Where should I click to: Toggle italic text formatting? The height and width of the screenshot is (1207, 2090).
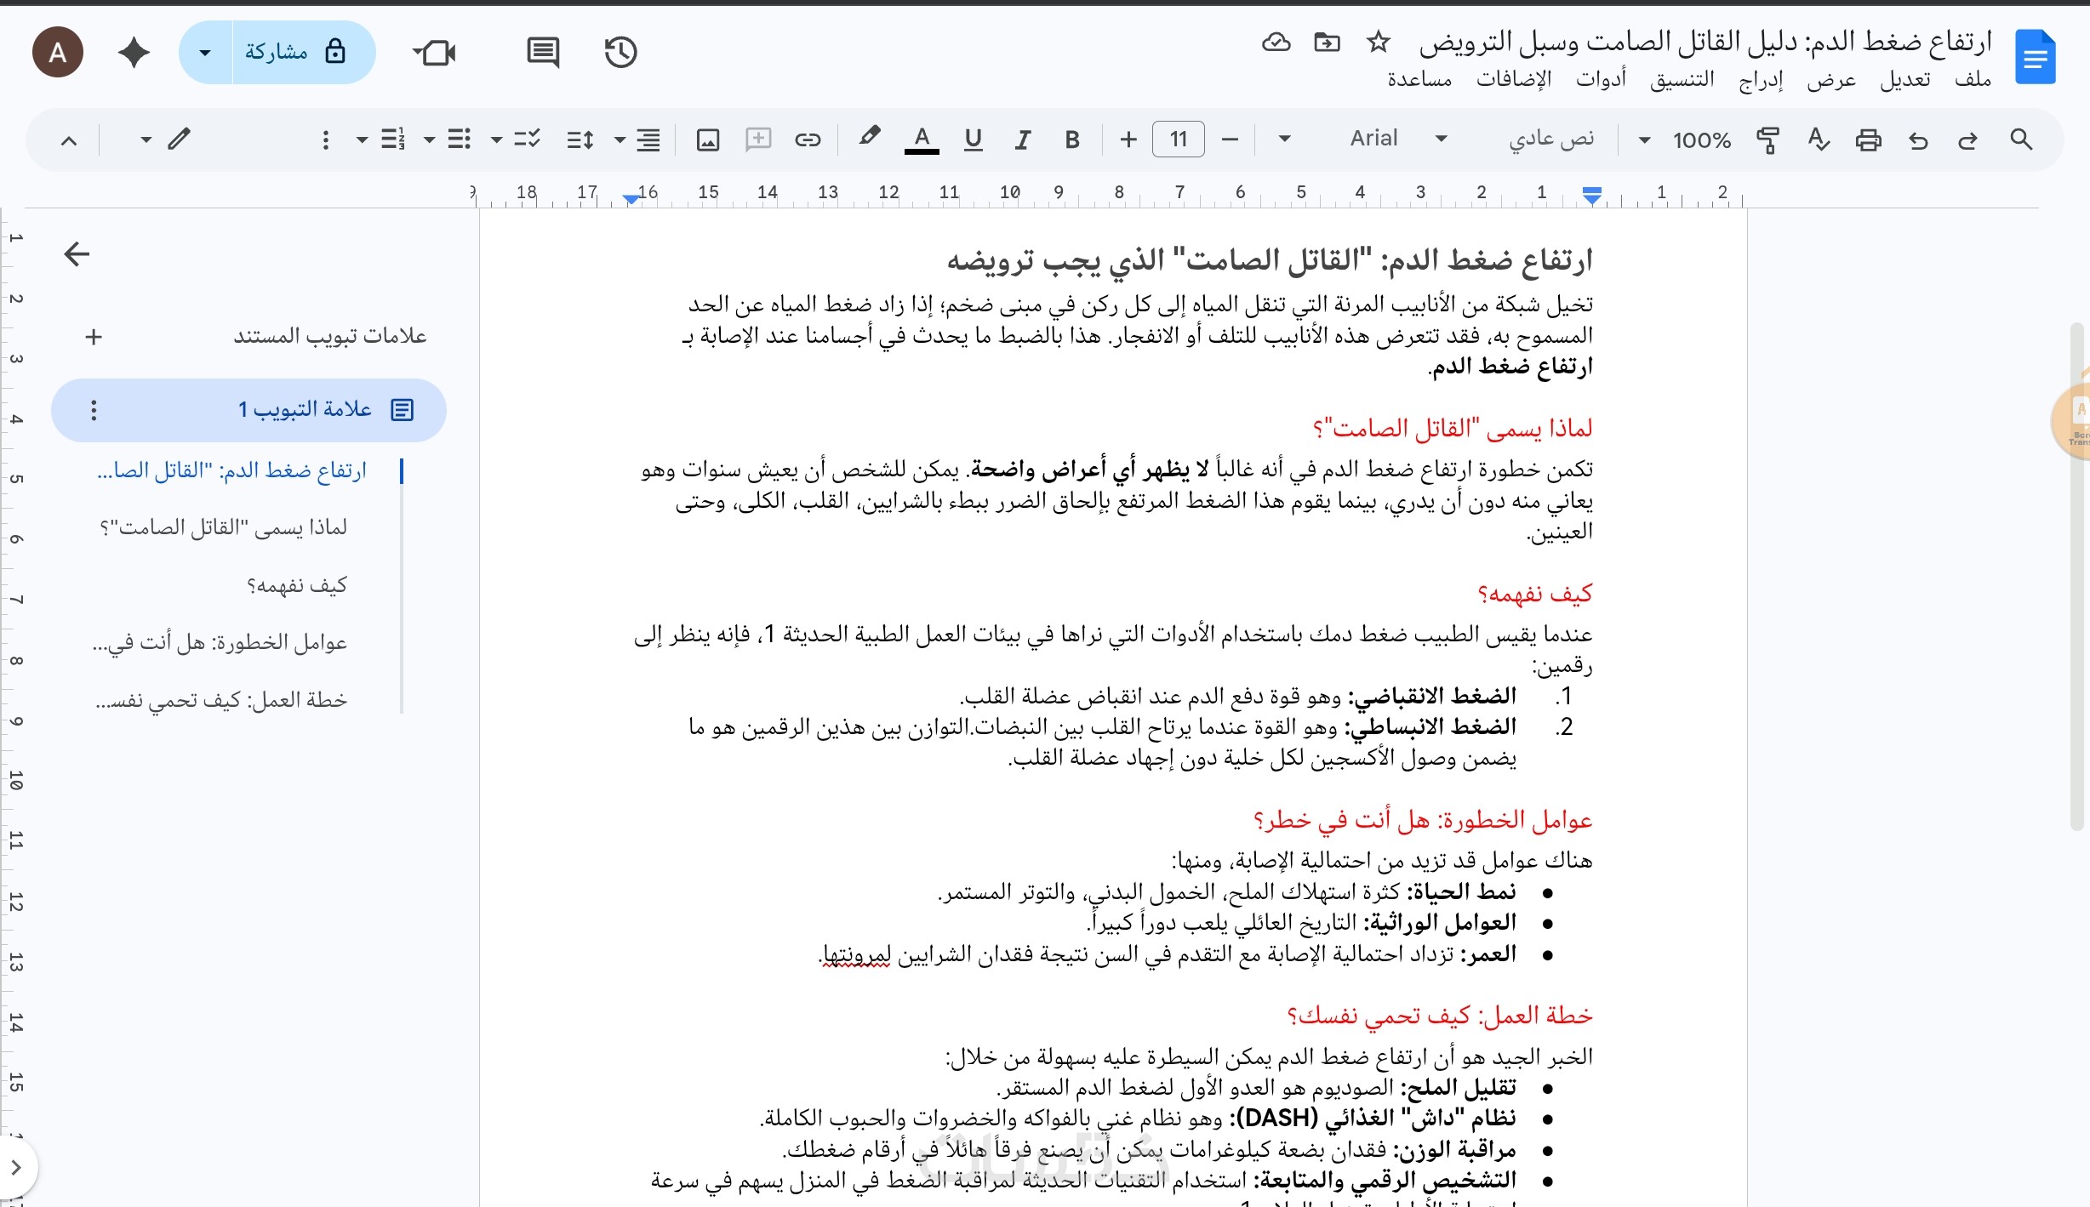pyautogui.click(x=1023, y=139)
